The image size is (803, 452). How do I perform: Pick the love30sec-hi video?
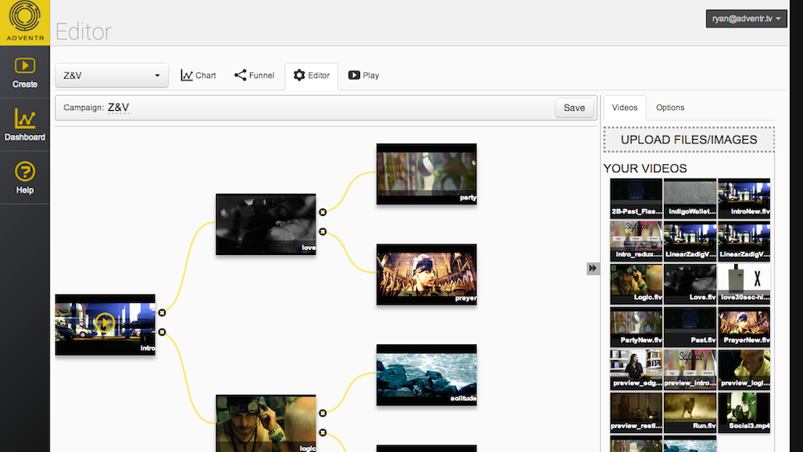[744, 284]
